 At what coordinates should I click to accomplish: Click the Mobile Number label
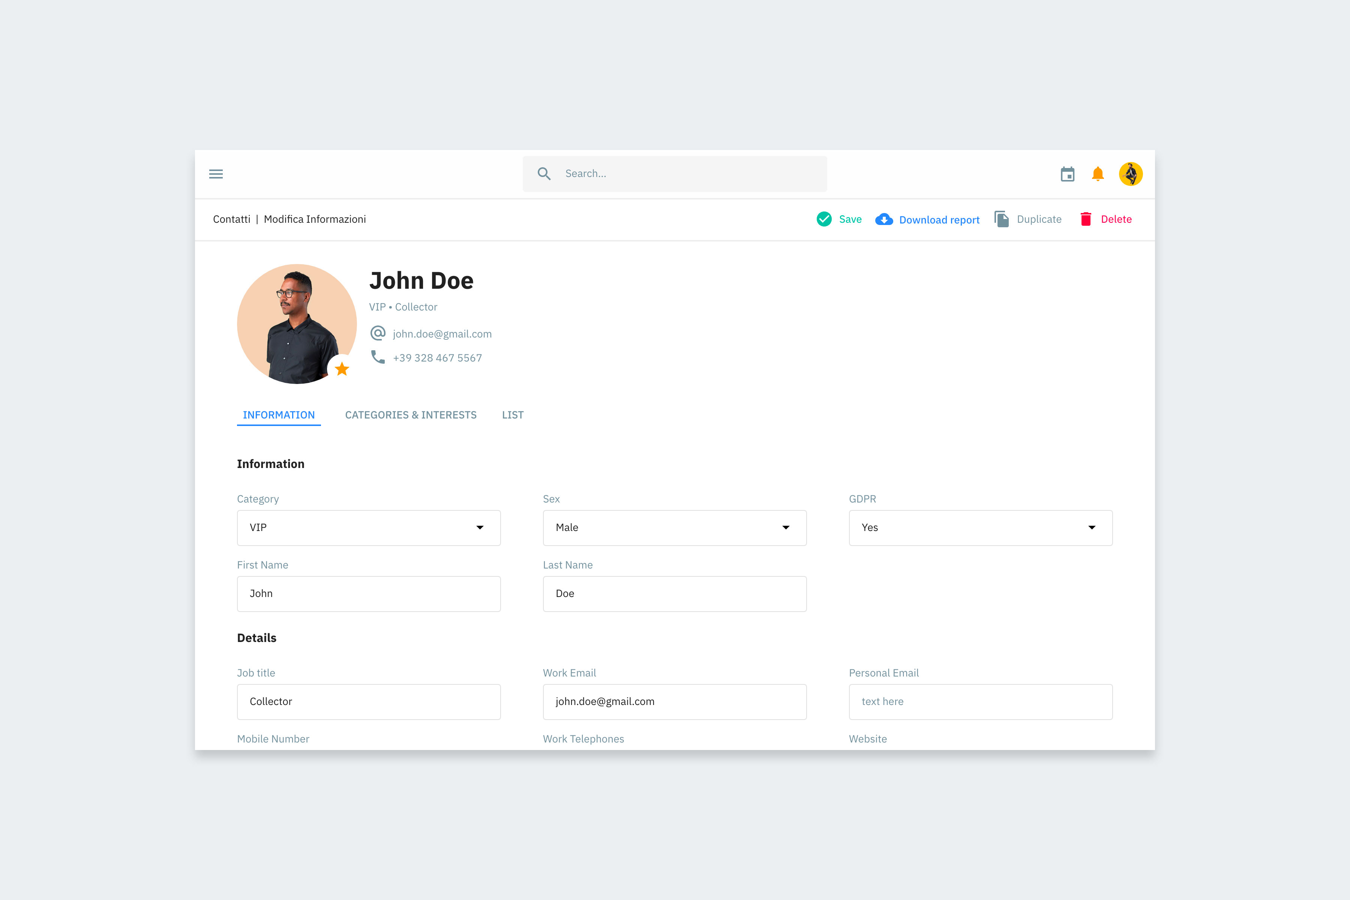(x=273, y=739)
